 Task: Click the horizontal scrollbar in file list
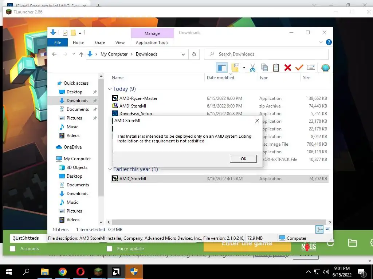coord(219,222)
